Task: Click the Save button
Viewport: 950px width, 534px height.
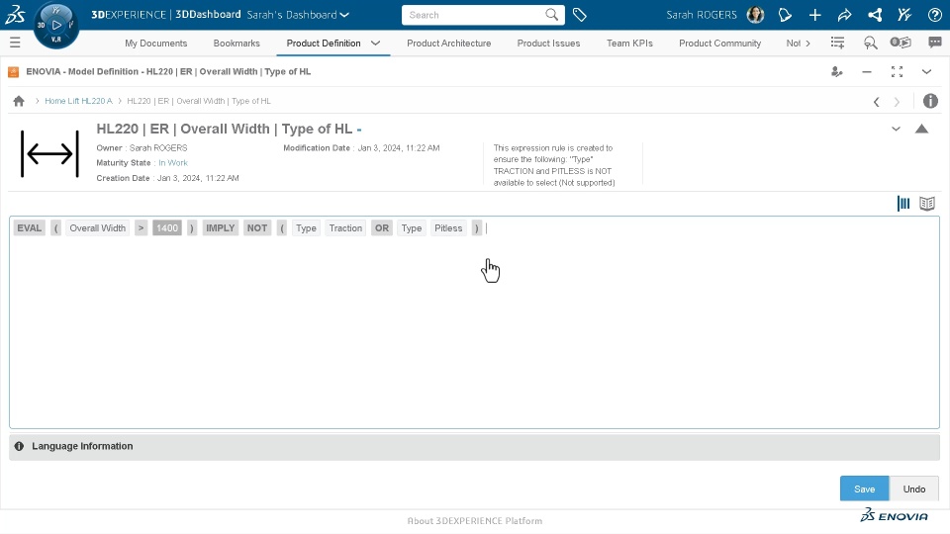Action: (x=865, y=489)
